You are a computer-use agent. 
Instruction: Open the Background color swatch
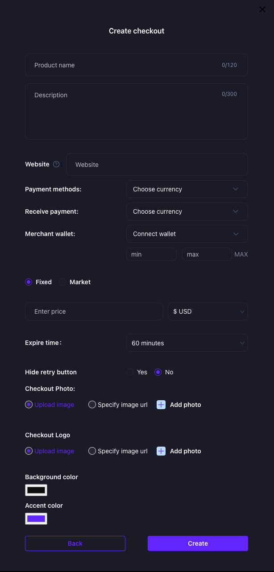pos(36,490)
